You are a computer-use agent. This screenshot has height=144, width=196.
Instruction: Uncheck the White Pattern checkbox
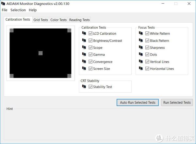pyautogui.click(x=147, y=33)
